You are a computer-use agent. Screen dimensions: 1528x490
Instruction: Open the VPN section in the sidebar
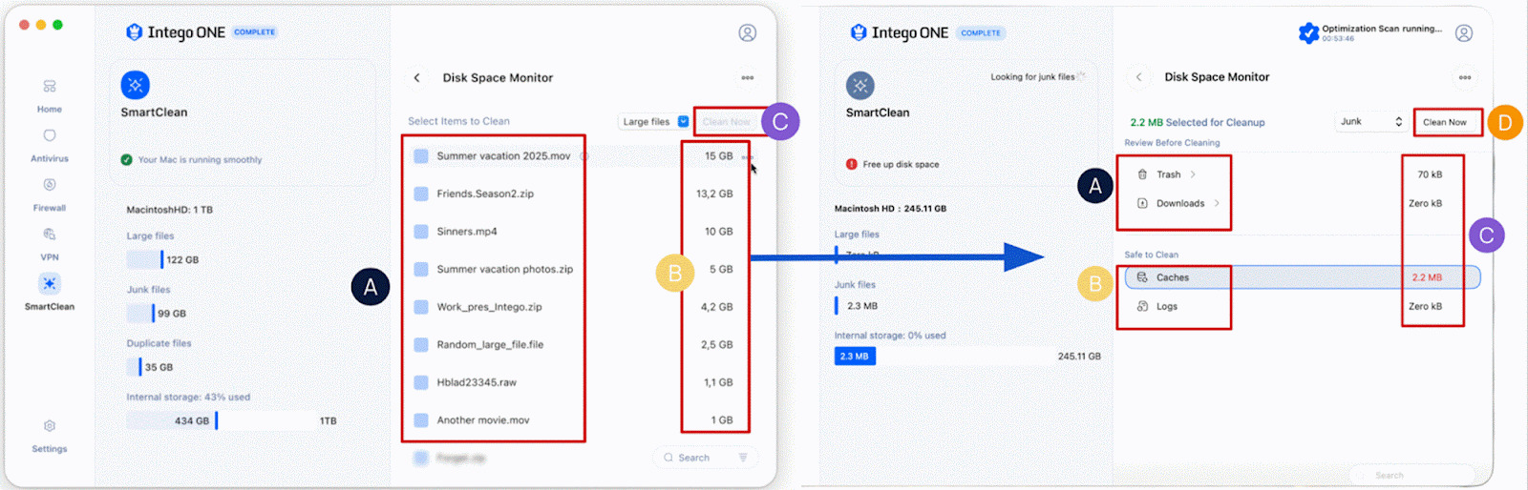(50, 243)
